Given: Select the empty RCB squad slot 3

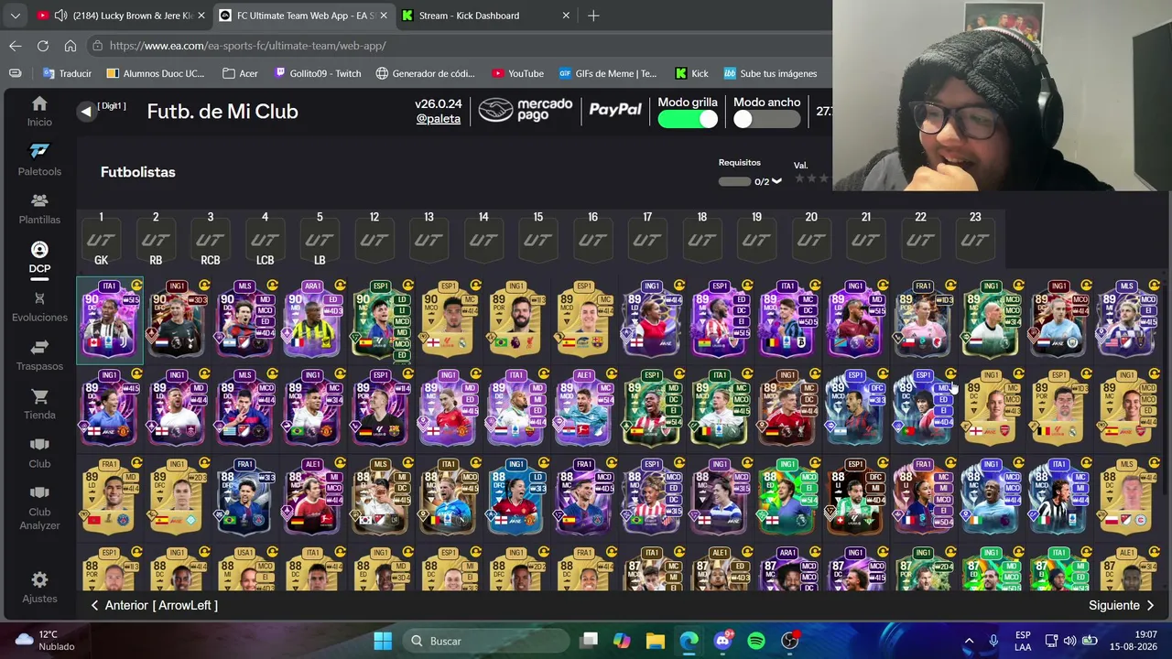Looking at the screenshot, I should (x=211, y=240).
